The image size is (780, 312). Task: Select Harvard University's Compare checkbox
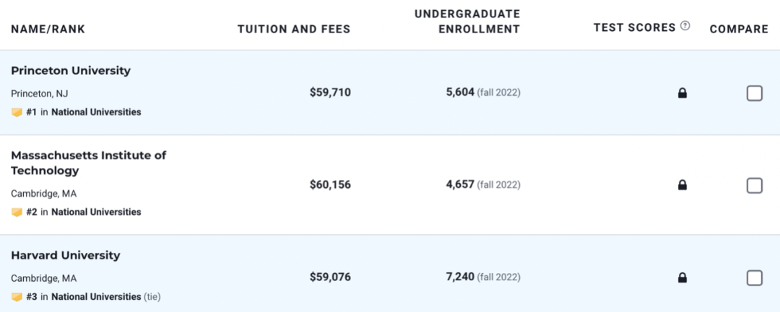(x=754, y=277)
